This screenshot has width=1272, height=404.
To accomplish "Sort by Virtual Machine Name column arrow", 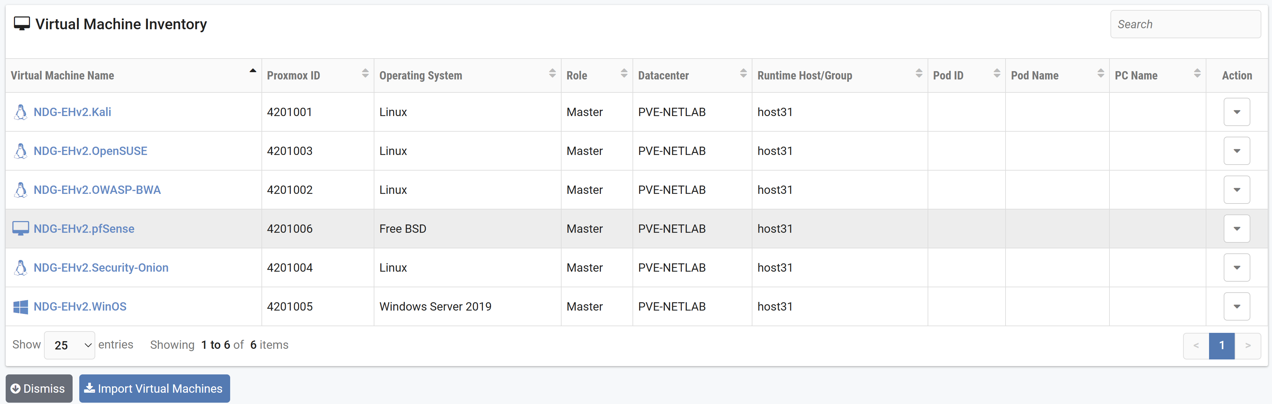I will click(x=253, y=71).
